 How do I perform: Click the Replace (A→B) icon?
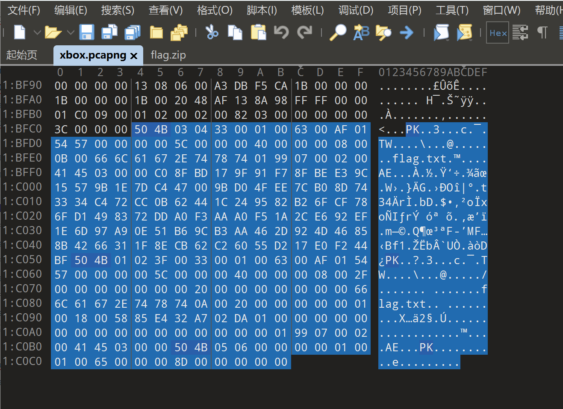[361, 32]
